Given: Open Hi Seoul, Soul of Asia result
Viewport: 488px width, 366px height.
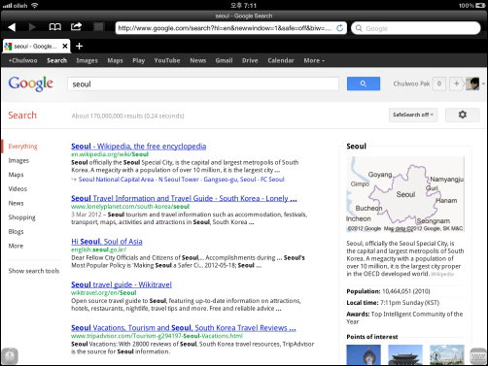Looking at the screenshot, I should [107, 242].
